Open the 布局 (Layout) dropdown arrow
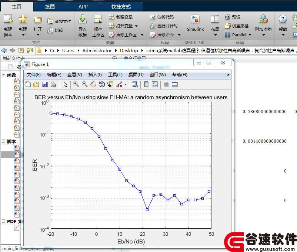 point(215,35)
